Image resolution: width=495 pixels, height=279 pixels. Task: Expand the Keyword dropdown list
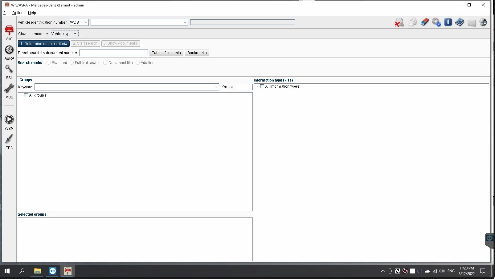pos(216,87)
